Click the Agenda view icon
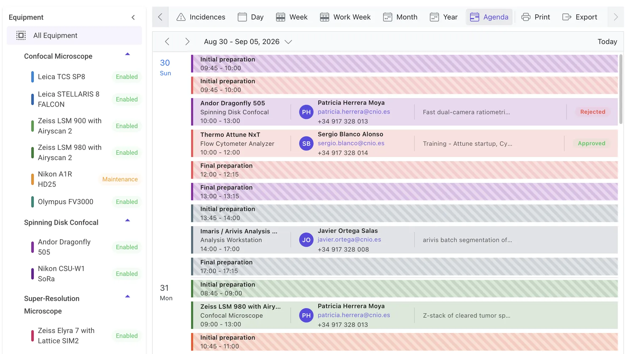 tap(474, 17)
